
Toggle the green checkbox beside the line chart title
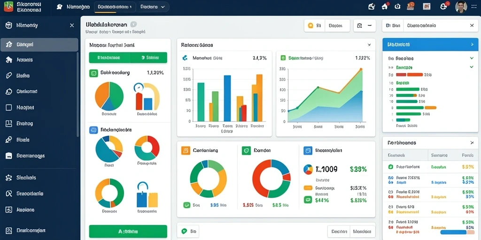(x=283, y=58)
